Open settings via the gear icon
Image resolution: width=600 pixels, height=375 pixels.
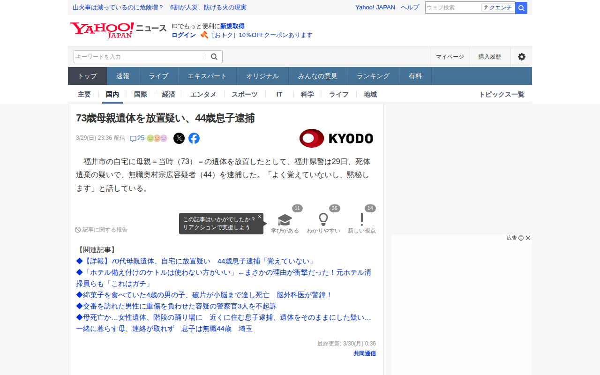click(521, 57)
